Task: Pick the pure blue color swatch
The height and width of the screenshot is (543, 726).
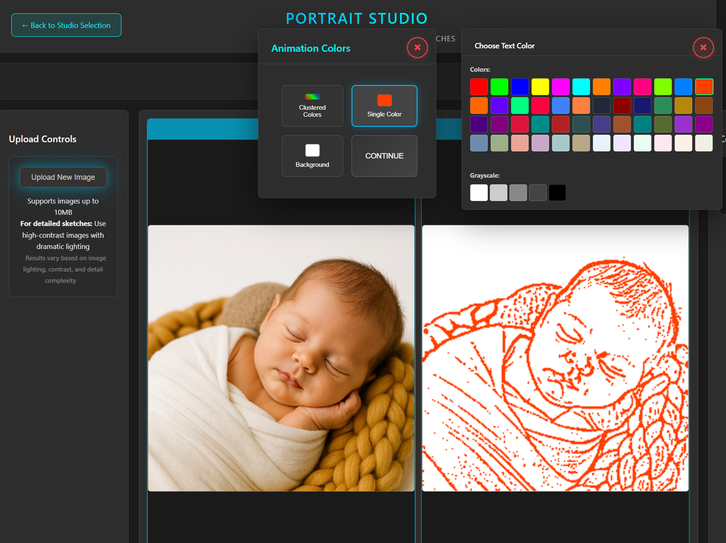Action: 519,87
